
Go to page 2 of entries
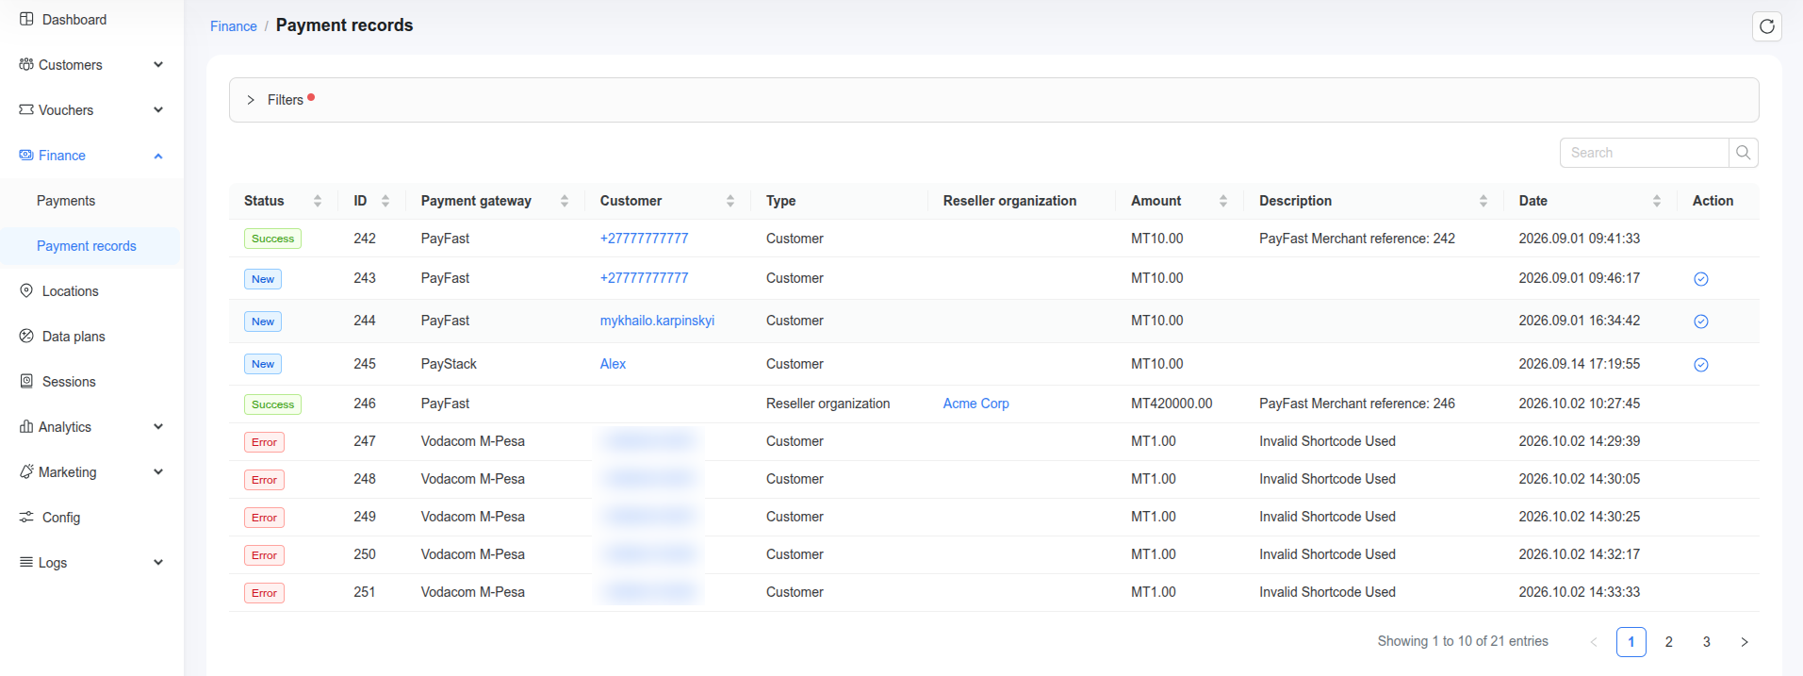click(x=1668, y=642)
